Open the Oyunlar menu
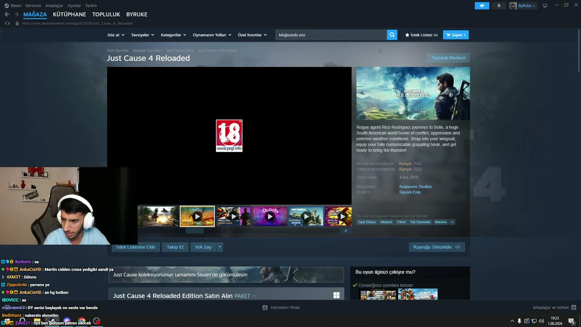 [74, 5]
